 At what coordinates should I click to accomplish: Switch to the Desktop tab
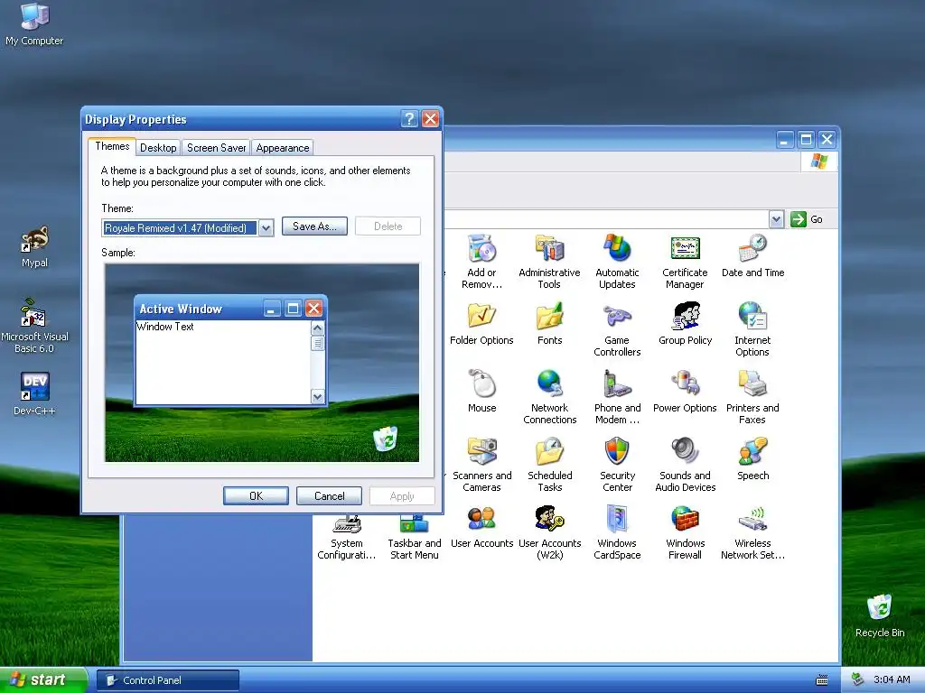click(158, 148)
